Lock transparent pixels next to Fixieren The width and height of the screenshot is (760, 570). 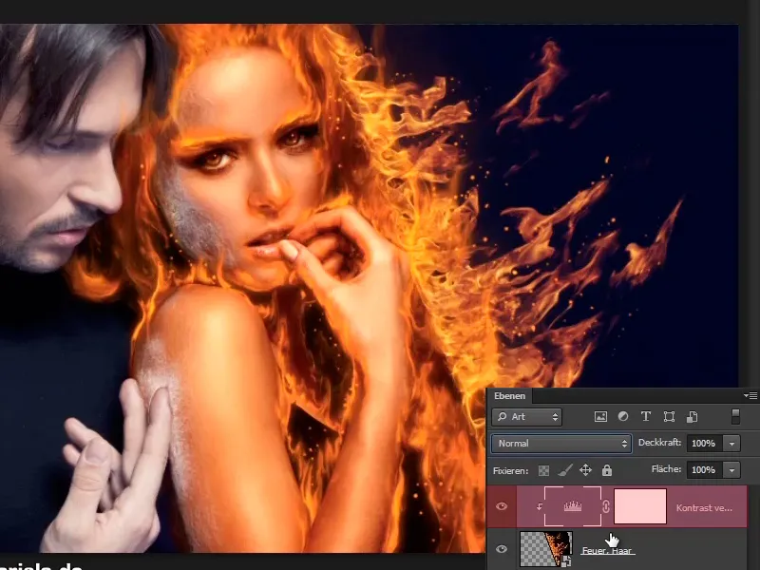(543, 470)
